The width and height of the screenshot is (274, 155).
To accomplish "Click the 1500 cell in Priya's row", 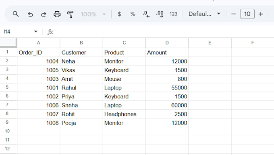I will click(167, 96).
